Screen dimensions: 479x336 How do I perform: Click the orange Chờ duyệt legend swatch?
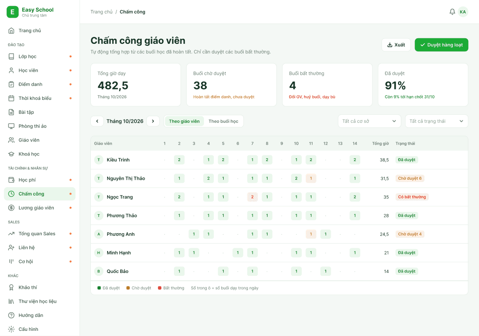[x=128, y=288]
